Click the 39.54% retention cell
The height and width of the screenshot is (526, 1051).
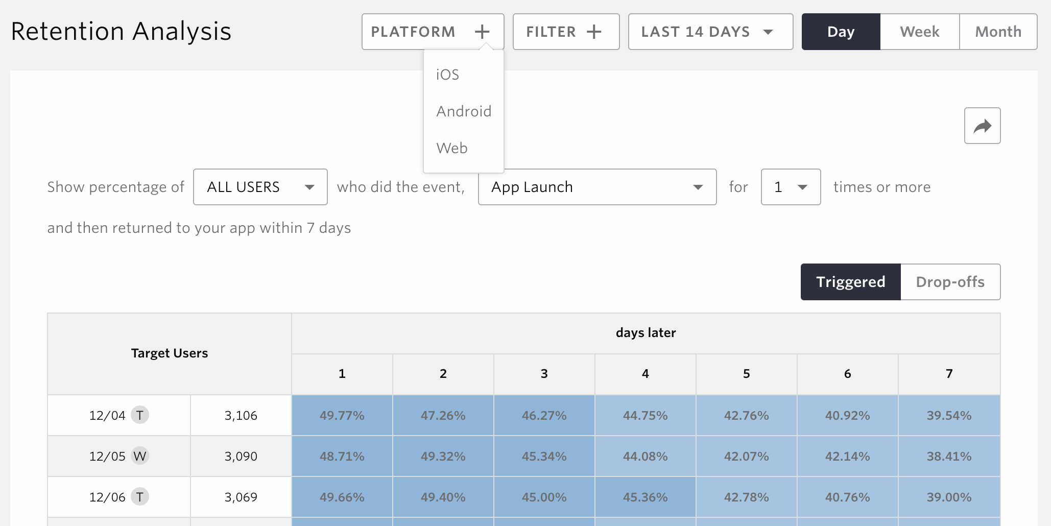point(949,415)
